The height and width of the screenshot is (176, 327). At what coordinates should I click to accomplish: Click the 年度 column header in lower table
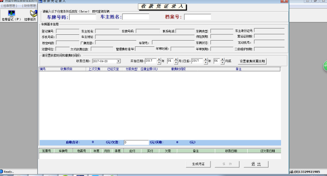point(96,151)
